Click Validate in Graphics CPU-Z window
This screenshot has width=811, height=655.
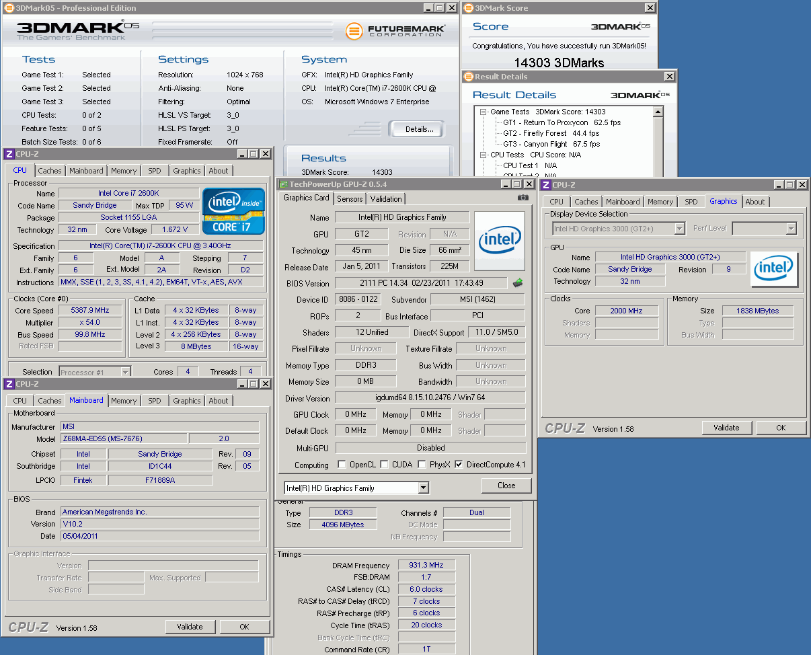point(726,428)
